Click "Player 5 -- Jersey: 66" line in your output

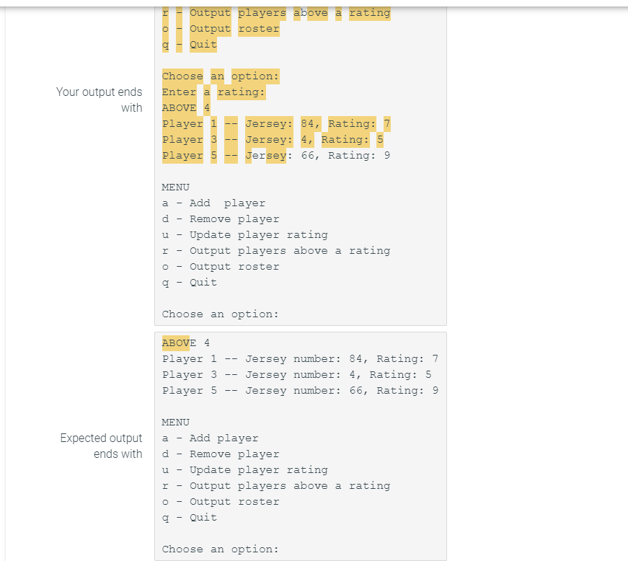[276, 156]
